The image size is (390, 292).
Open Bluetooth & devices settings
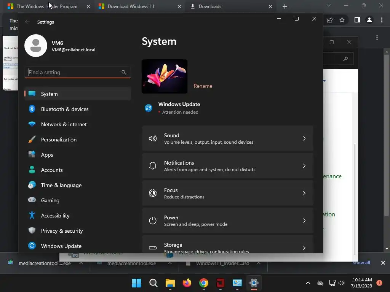tap(78, 109)
